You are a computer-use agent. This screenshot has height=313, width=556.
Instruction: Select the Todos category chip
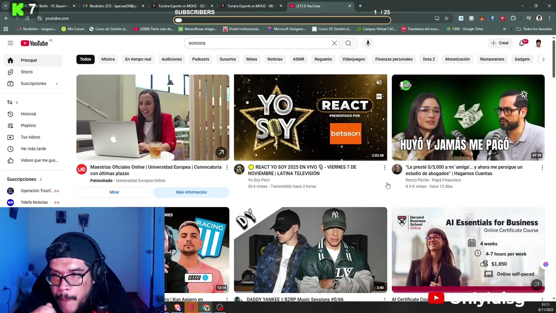click(86, 59)
